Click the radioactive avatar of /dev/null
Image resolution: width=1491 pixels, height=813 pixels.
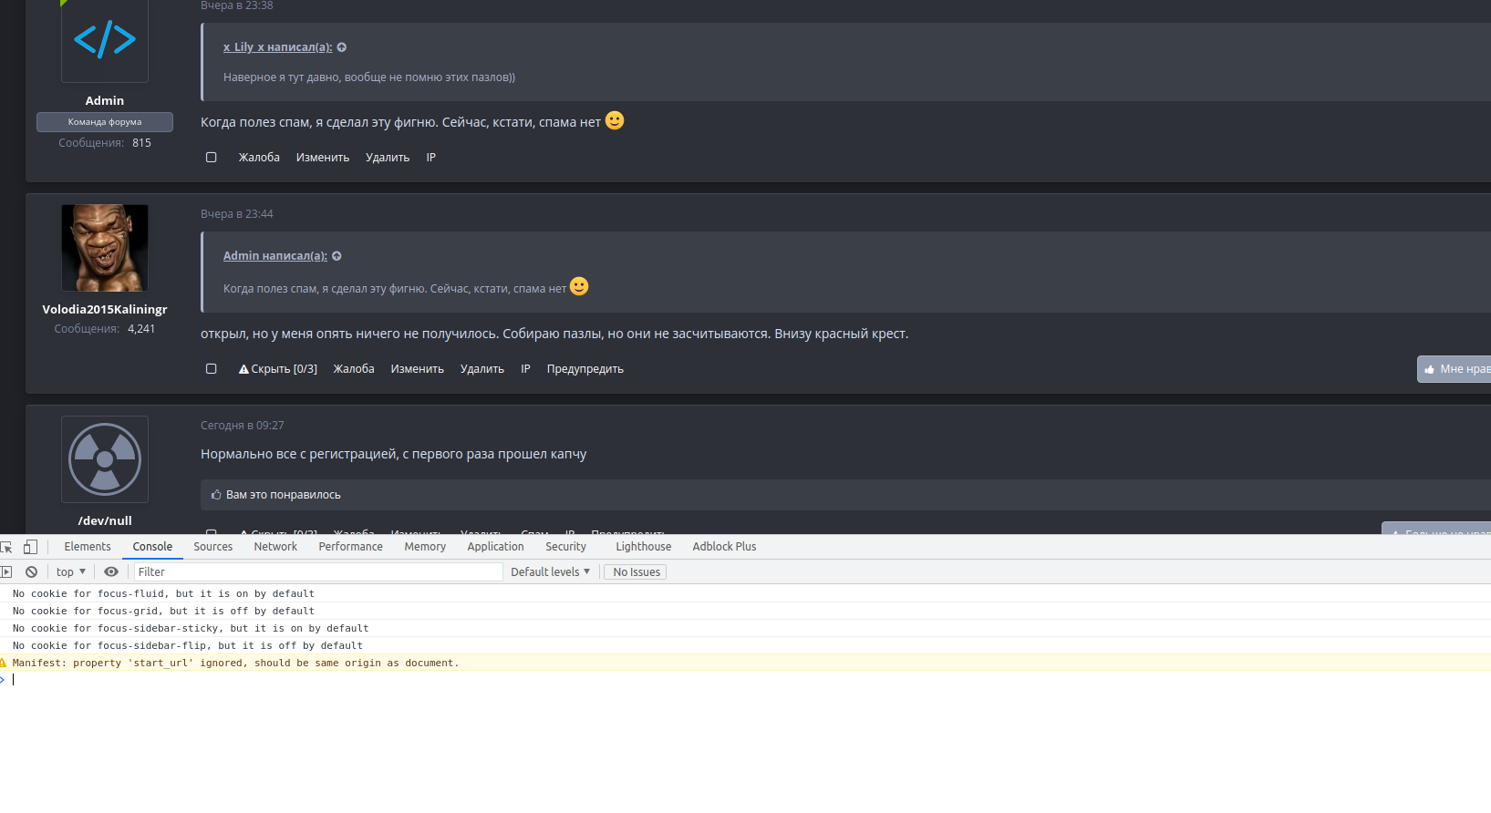105,459
